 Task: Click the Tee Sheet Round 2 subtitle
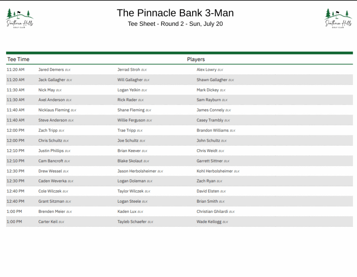175,24
